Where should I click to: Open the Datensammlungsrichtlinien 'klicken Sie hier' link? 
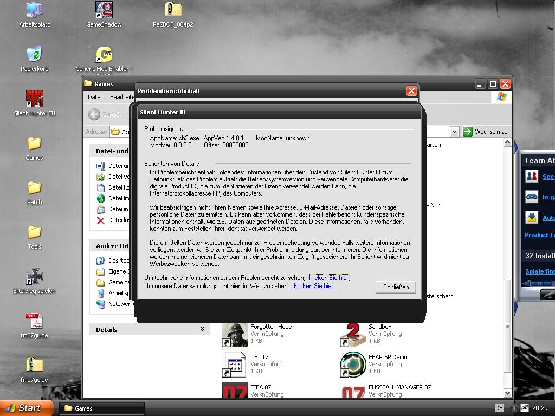coord(314,286)
